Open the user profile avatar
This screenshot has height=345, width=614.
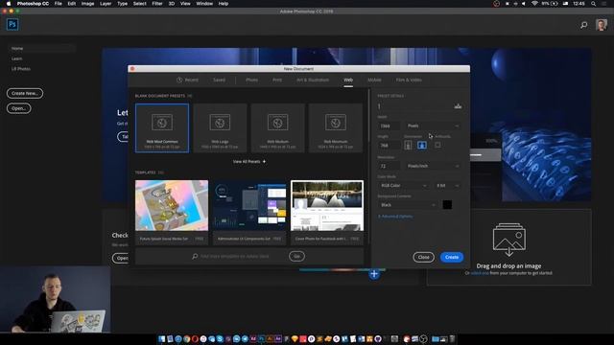[x=602, y=25]
